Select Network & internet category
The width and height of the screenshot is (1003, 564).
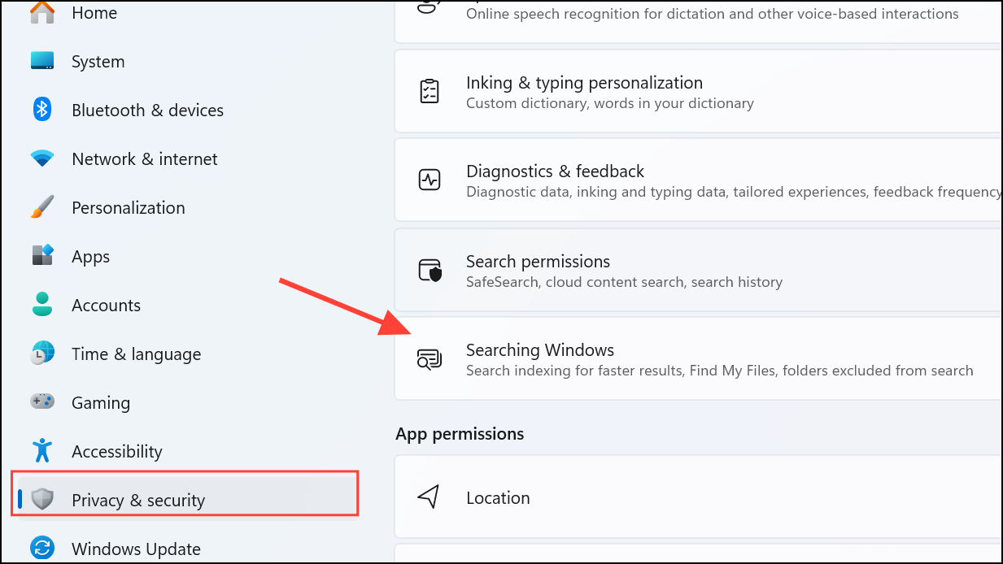[145, 159]
